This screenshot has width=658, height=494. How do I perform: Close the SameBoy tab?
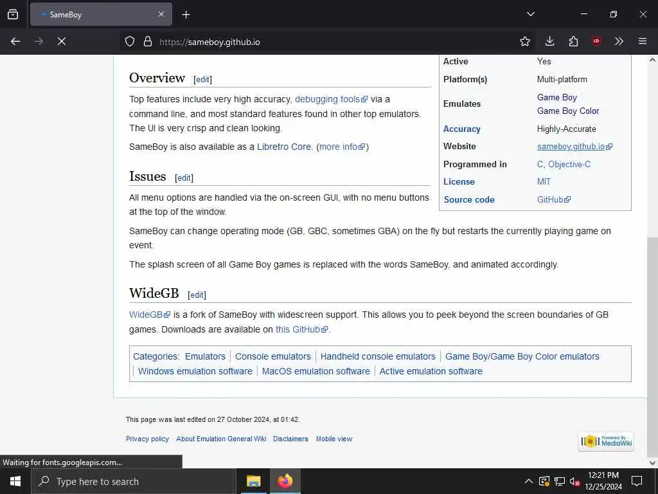(161, 14)
